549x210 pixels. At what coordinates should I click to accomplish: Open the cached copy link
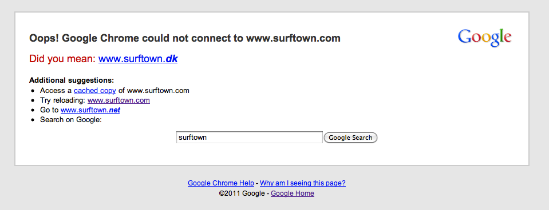pyautogui.click(x=95, y=91)
